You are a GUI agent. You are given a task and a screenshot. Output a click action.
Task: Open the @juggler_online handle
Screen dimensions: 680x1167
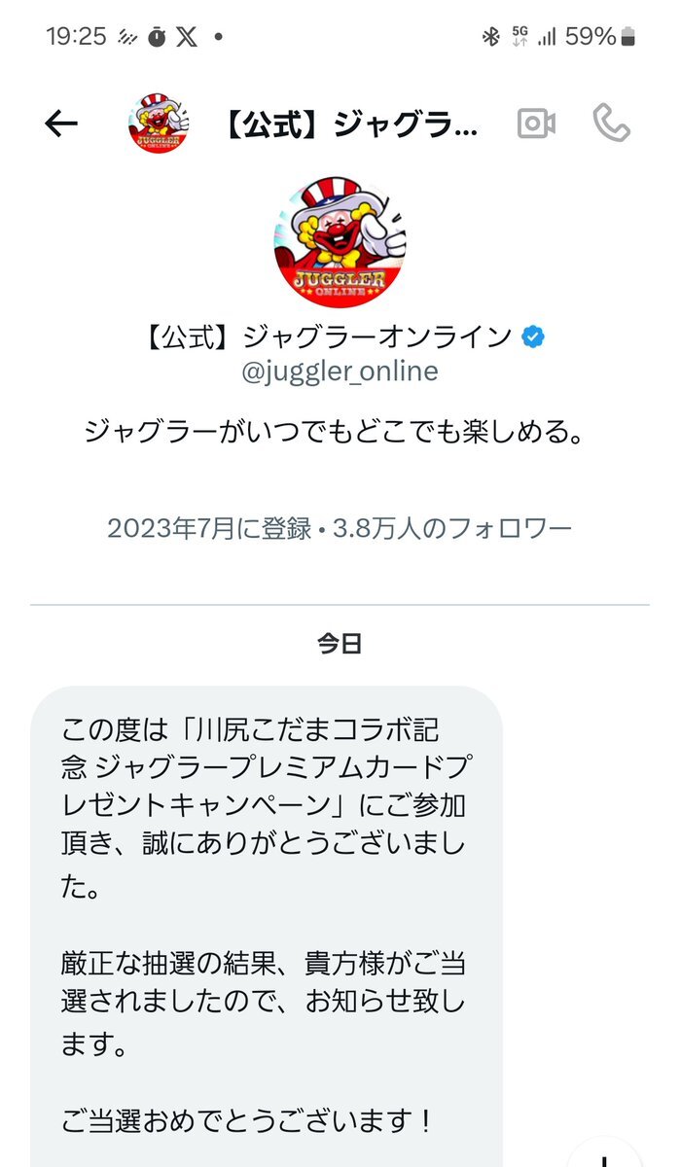point(340,371)
